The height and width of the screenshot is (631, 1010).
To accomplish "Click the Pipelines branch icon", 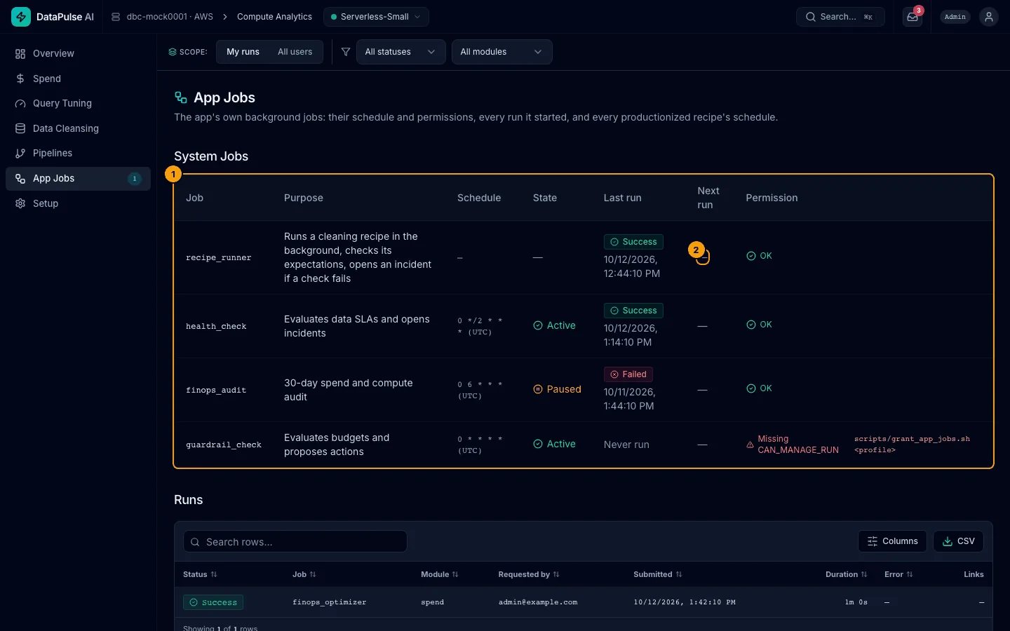I will [20, 154].
